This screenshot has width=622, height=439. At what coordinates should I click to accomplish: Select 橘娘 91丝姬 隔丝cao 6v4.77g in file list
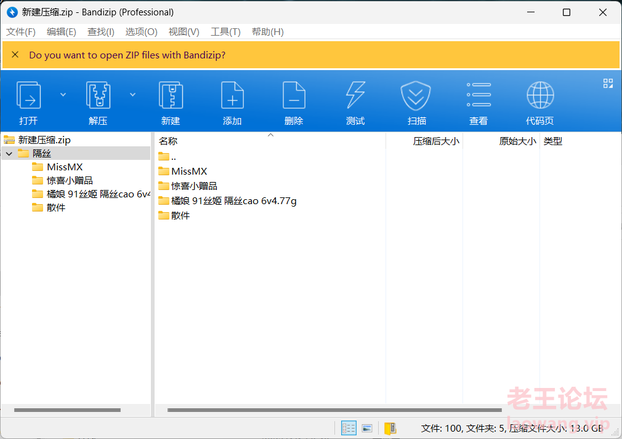pyautogui.click(x=233, y=201)
